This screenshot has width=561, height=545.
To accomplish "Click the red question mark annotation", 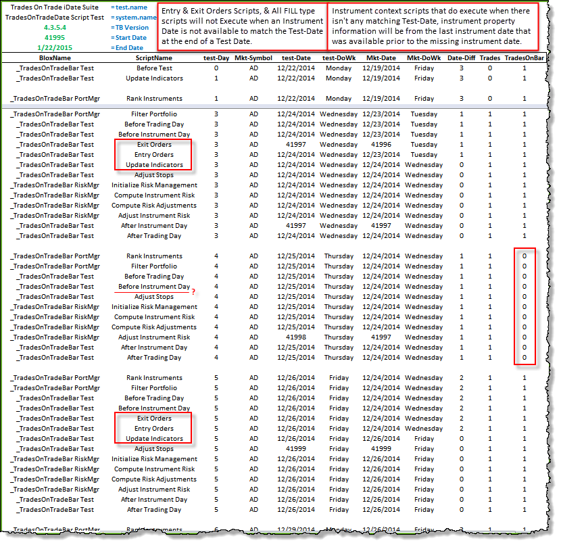I will pos(194,291).
